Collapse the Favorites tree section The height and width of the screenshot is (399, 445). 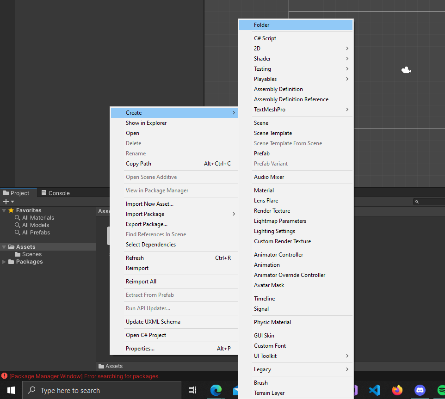[x=4, y=210]
